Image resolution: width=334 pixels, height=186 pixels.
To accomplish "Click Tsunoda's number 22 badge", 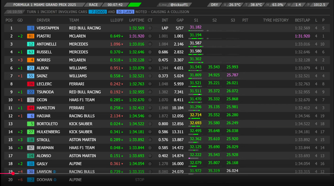I will pos(31,92).
